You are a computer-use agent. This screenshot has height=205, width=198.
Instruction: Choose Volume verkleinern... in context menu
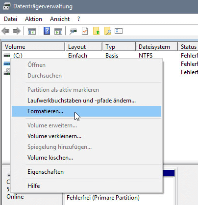pyautogui.click(x=86, y=136)
